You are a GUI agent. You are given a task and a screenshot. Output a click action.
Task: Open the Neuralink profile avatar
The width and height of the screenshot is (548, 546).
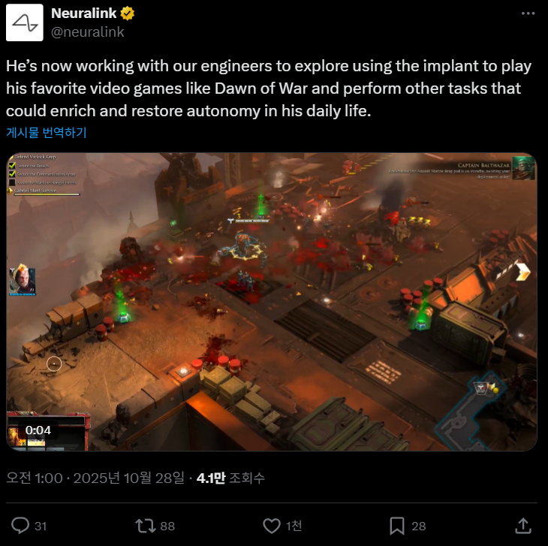25,22
